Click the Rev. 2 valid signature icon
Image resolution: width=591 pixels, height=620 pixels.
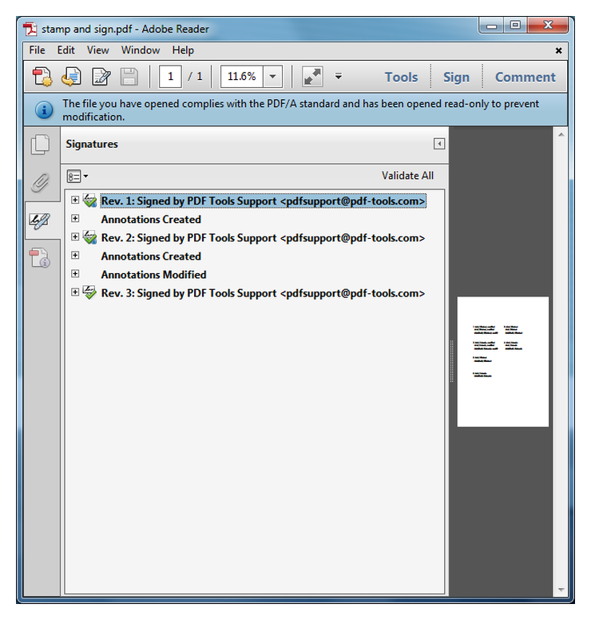(89, 237)
